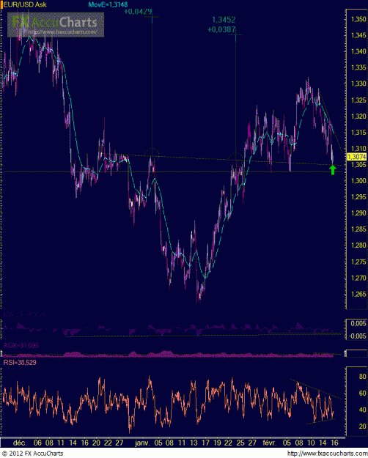Select the +0,0429 measurement label
Viewport: 368px width, 458px height.
coord(139,12)
